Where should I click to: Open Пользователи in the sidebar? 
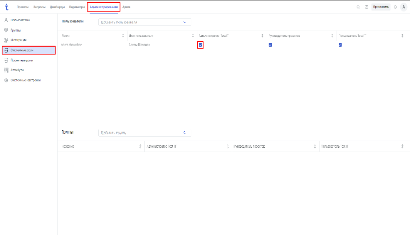[x=28, y=20]
